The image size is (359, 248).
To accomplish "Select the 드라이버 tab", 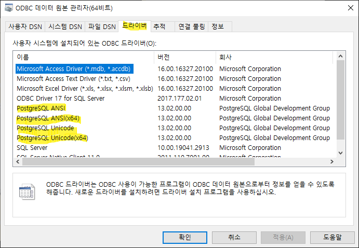I will pos(135,25).
